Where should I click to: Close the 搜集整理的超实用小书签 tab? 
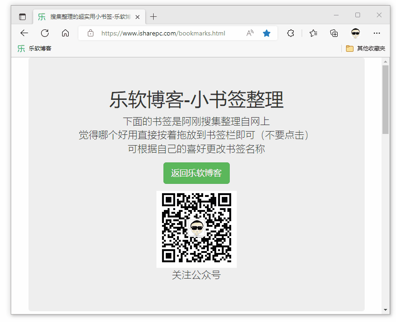[137, 17]
